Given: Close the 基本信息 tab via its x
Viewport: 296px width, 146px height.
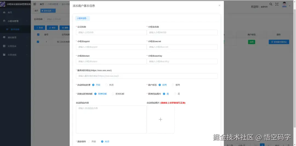Looking at the screenshot, I should [53, 11].
